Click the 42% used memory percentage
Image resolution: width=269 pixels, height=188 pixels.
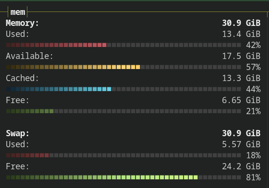[x=254, y=45]
